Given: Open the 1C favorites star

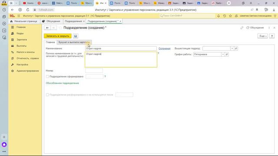Looking at the screenshot, I should tap(230, 16).
